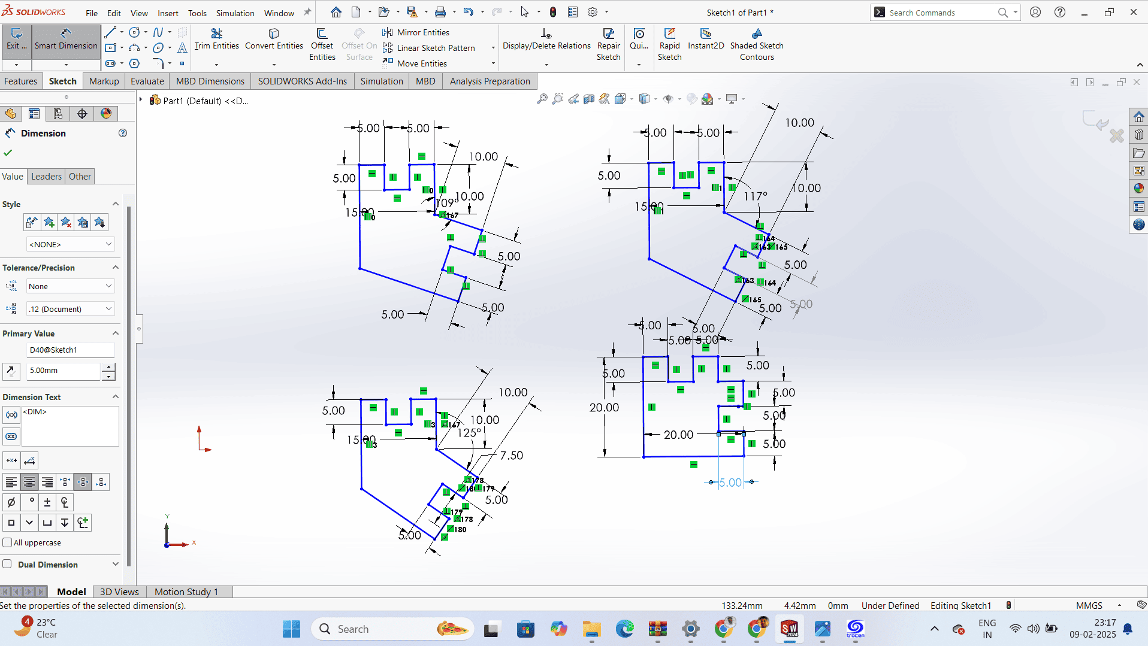Click the 5.00mm primary value field
Screen dimensions: 1148x646
point(63,371)
